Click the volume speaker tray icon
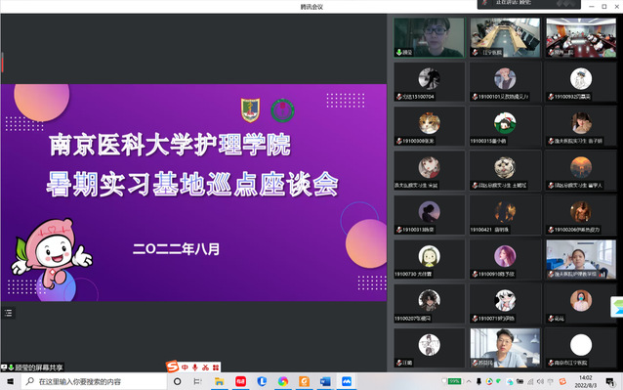This screenshot has width=623, height=390. pos(540,381)
